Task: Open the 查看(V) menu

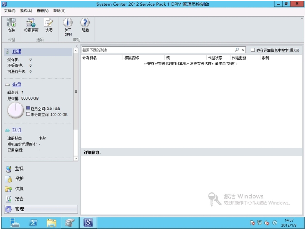Action: pyautogui.click(x=42, y=11)
